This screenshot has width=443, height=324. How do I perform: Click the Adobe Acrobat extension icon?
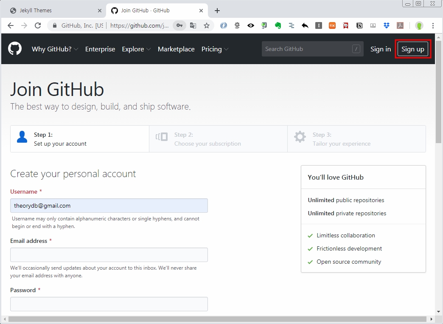(400, 25)
